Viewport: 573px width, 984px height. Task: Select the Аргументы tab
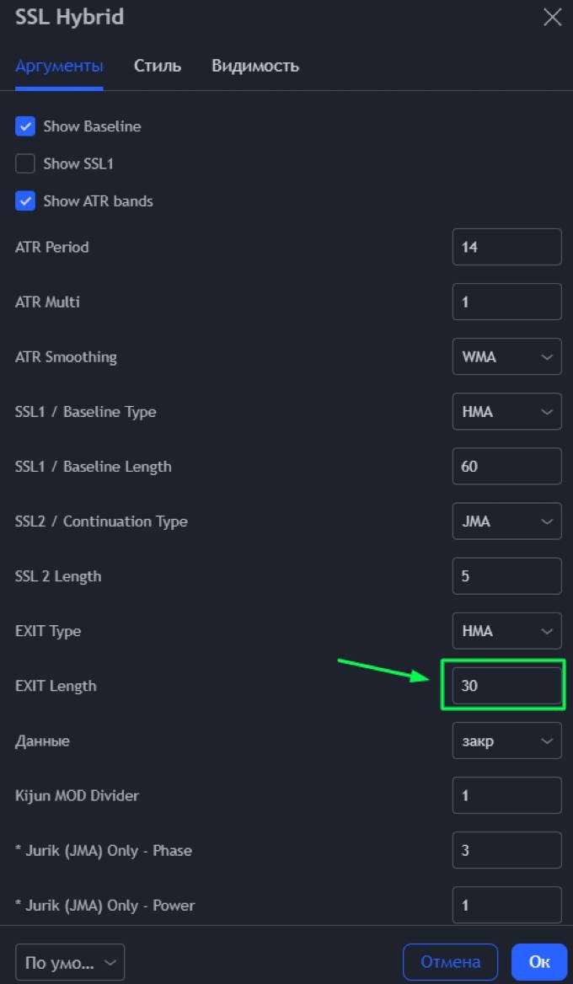click(59, 66)
